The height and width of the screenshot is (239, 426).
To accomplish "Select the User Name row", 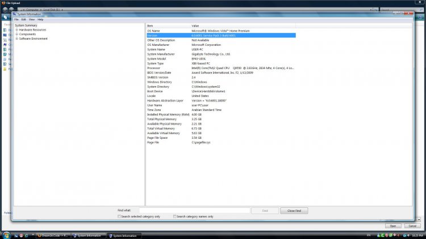I will click(221, 105).
